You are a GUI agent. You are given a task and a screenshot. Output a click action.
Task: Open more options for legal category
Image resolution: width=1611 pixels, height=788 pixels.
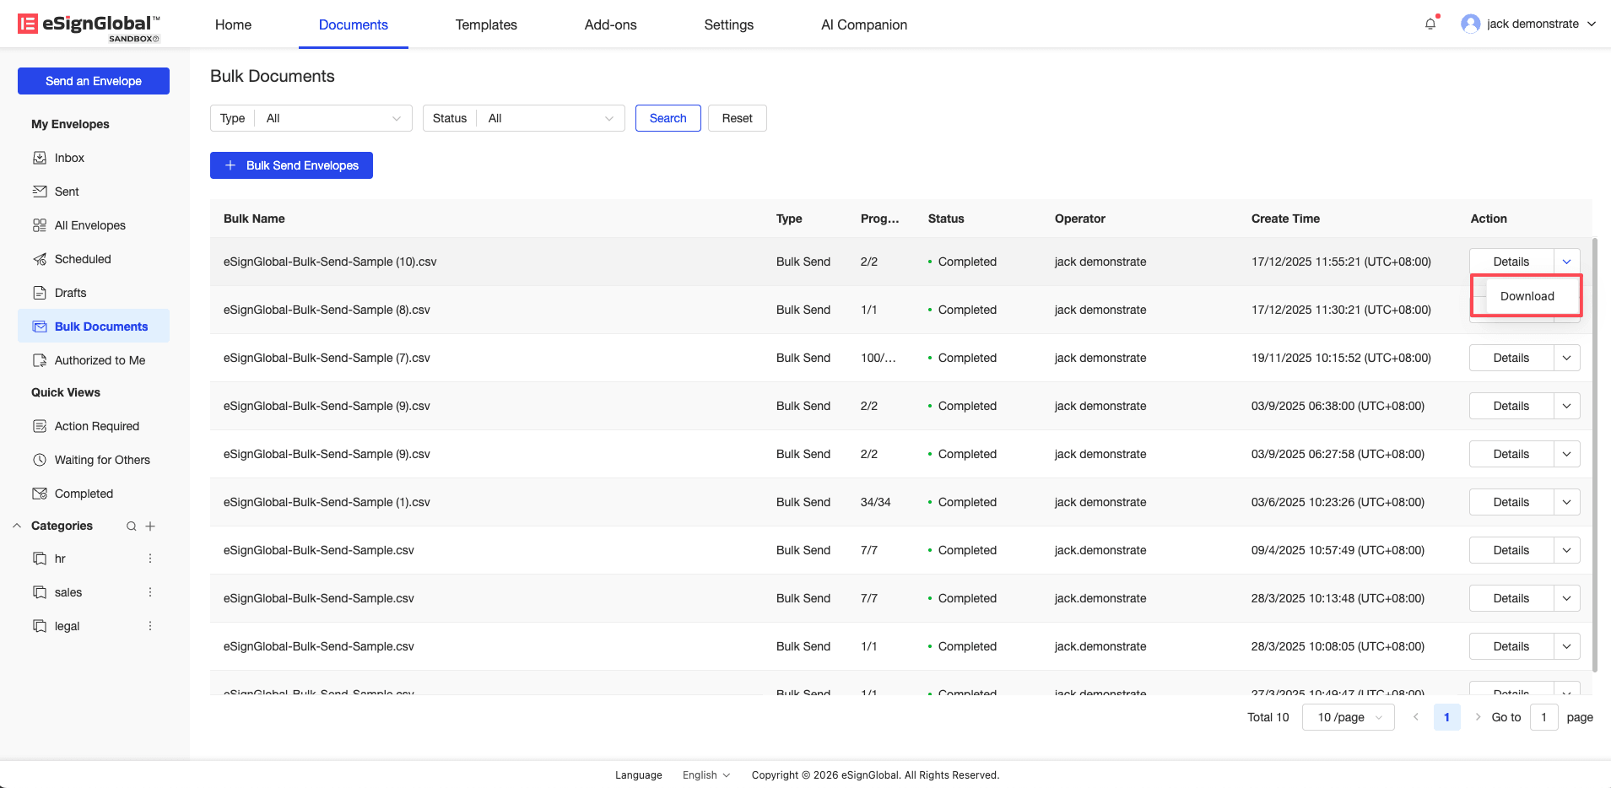coord(150,626)
